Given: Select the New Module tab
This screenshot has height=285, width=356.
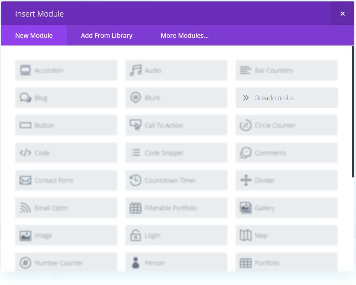Looking at the screenshot, I should click(34, 35).
